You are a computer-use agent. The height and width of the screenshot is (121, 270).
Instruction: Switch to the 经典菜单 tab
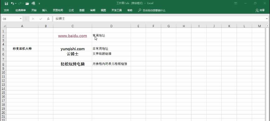pyautogui.click(x=21, y=10)
